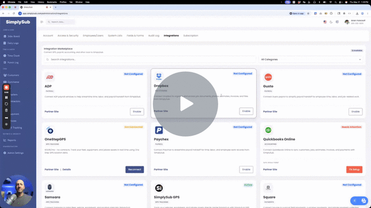Open the user profile avatar menu

[347, 22]
